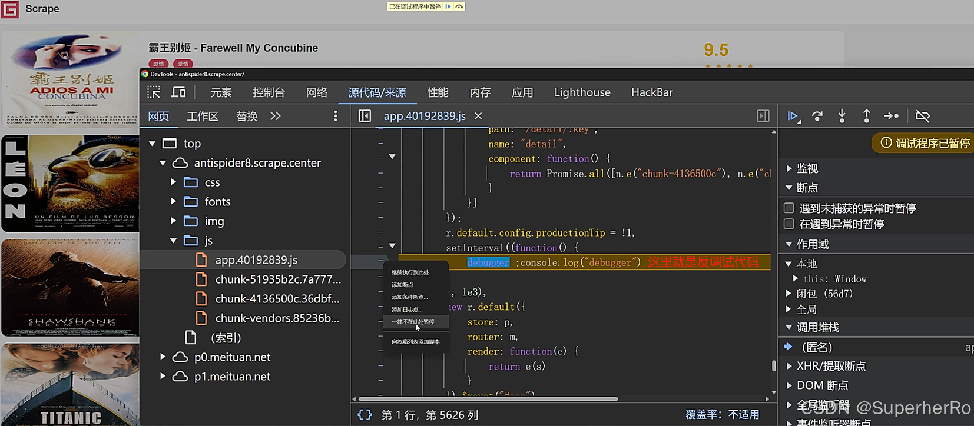The image size is (974, 426).
Task: Open the 网络 Network tab
Action: coord(317,92)
